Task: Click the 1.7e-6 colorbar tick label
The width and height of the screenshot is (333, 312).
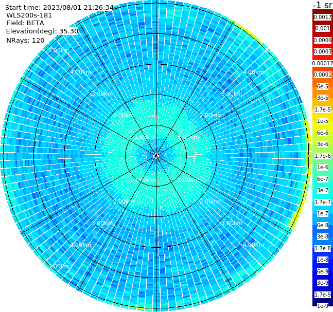Action: 323,156
